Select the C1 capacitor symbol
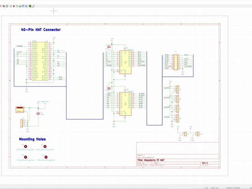This screenshot has width=252, height=189. tap(38, 113)
